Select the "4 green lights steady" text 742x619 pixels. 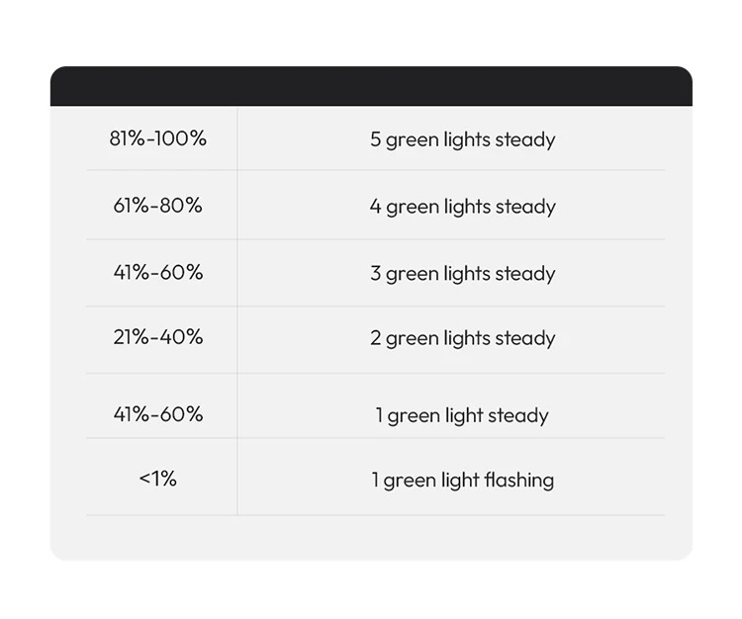462,207
